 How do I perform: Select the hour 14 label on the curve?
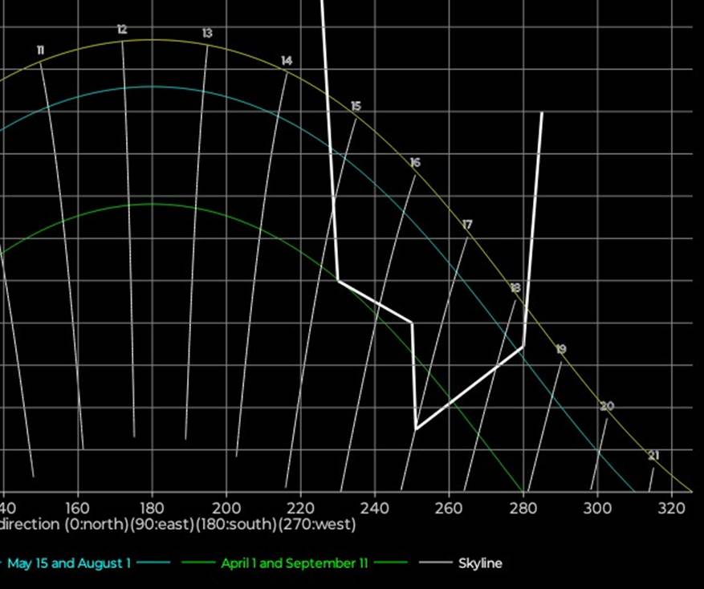[x=287, y=61]
